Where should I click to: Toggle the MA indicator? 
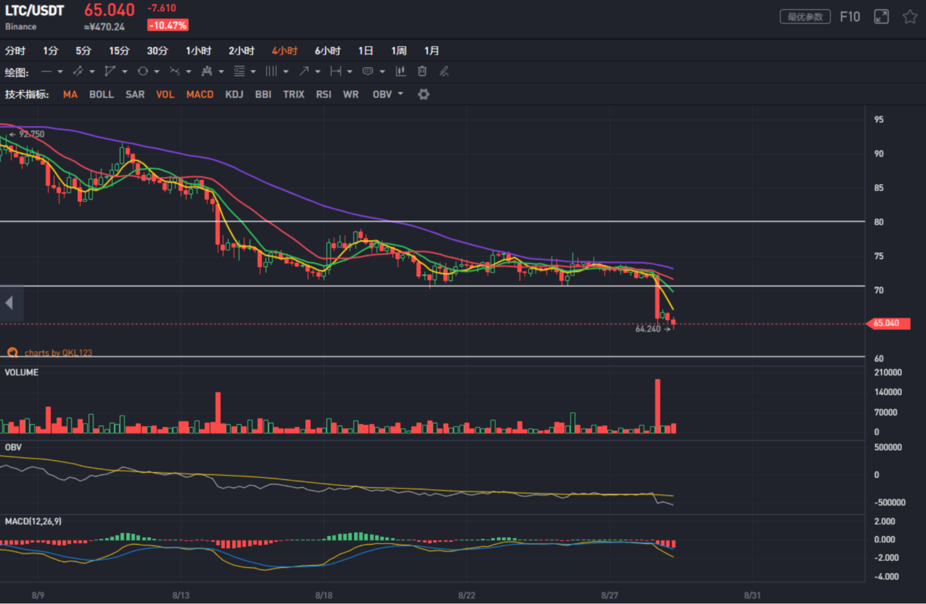click(70, 94)
